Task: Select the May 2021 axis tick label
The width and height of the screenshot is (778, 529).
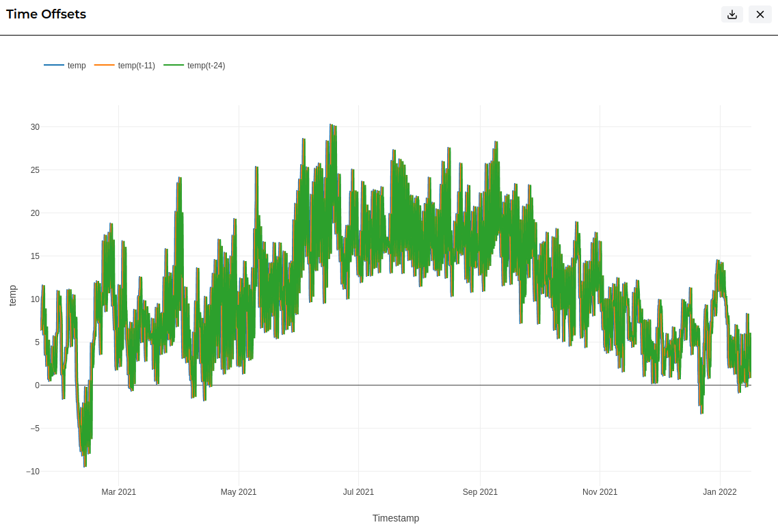Action: click(x=239, y=492)
